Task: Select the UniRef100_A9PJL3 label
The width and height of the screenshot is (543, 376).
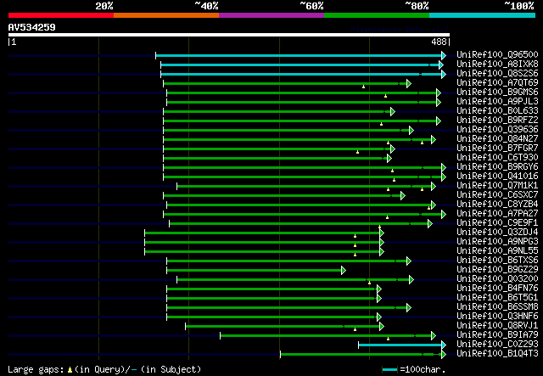Action: 497,102
